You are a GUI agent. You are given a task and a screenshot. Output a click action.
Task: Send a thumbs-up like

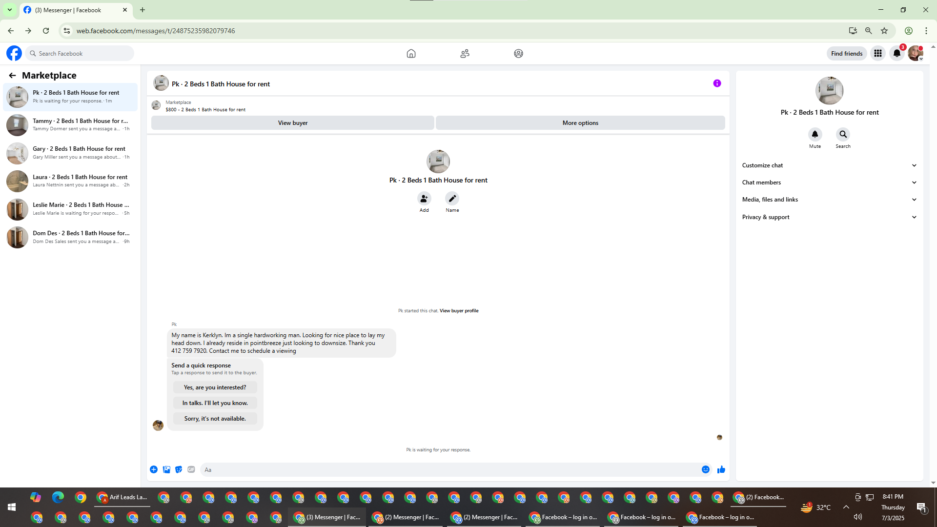(x=721, y=469)
